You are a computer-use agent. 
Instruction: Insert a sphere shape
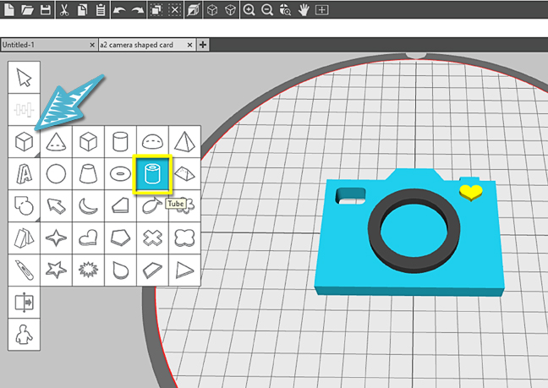[57, 174]
